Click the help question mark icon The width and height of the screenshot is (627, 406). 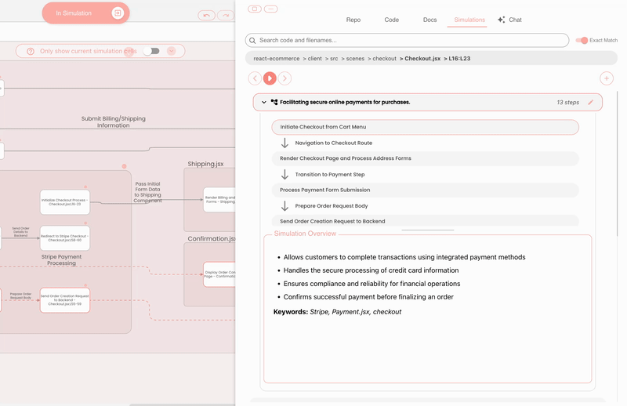(31, 51)
